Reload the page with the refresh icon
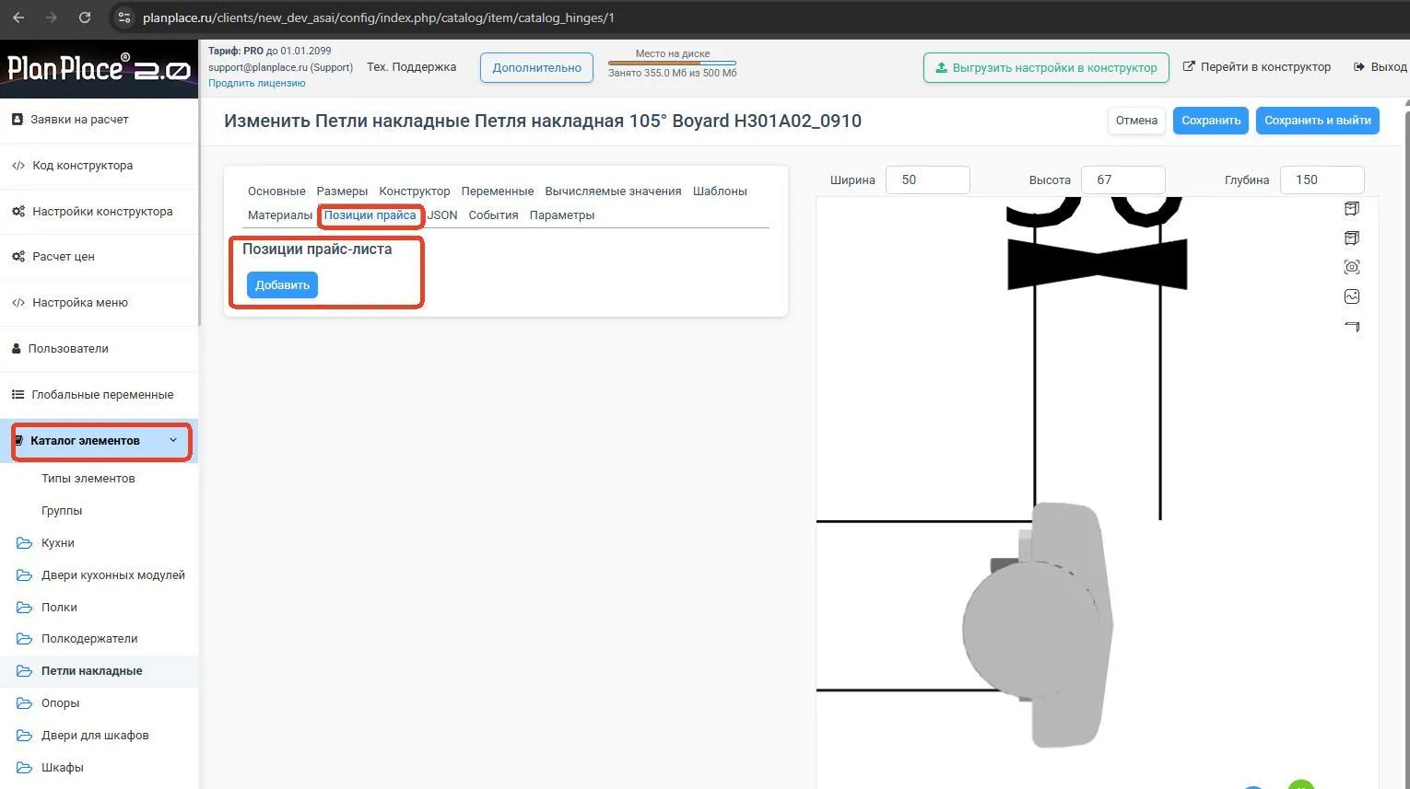This screenshot has height=789, width=1410. (x=85, y=17)
